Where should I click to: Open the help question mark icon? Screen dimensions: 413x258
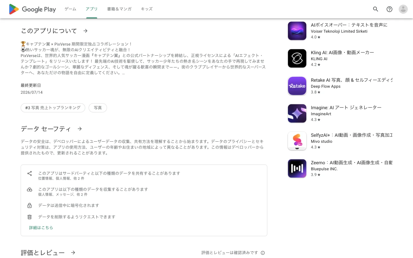point(389,9)
